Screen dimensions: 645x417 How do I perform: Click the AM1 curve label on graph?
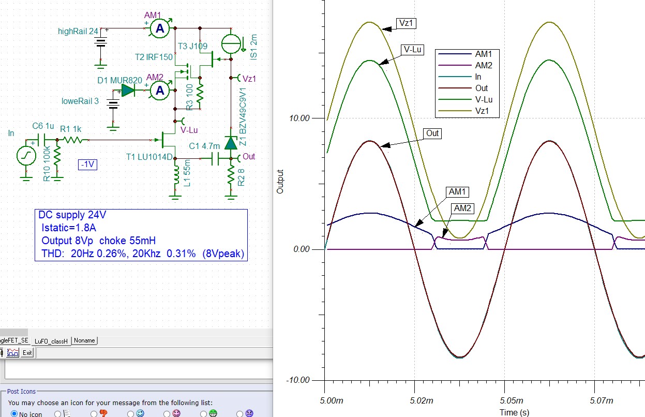[x=457, y=192]
